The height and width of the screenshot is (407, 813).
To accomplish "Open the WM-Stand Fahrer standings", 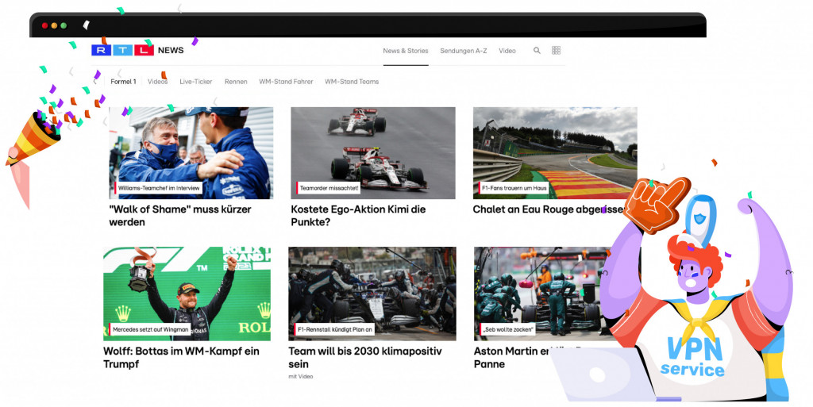I will (x=286, y=82).
